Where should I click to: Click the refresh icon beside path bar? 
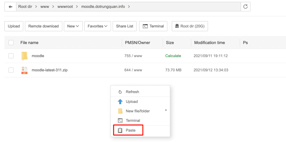[246, 6]
